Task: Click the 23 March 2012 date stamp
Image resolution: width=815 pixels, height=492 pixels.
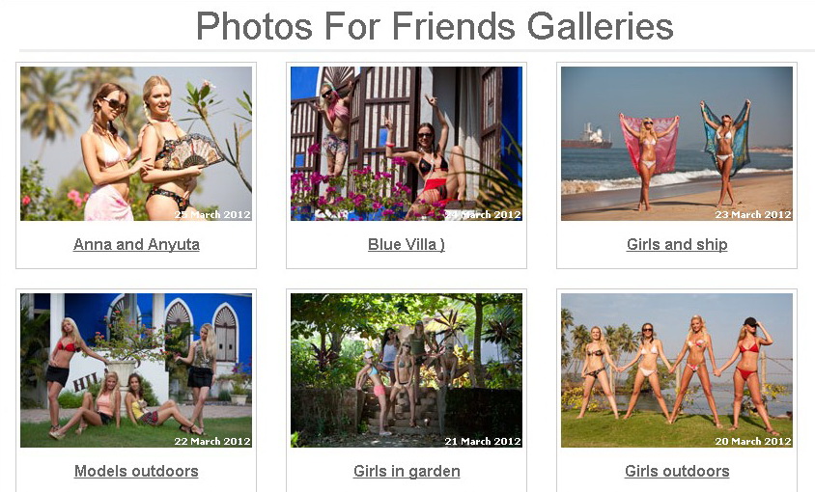Action: (753, 214)
